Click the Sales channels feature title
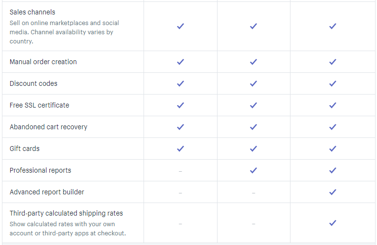The image size is (377, 245). click(x=32, y=12)
